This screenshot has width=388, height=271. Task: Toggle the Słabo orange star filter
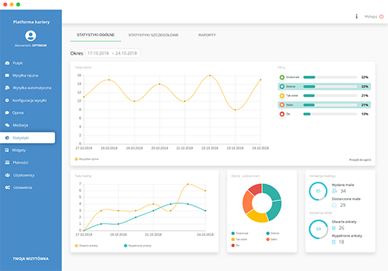(x=282, y=105)
